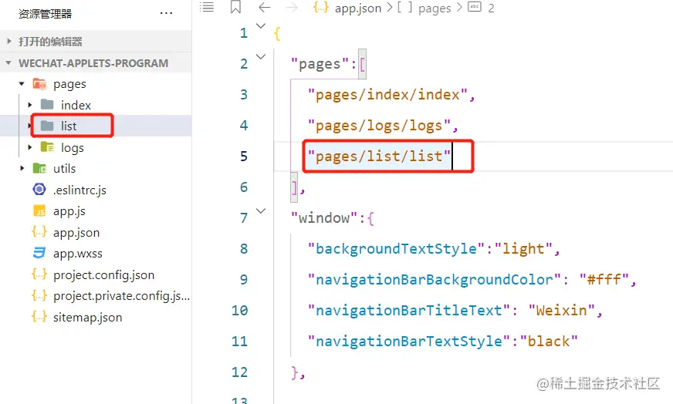Click the app.wxss CSS icon
Image resolution: width=673 pixels, height=404 pixels.
coord(39,253)
